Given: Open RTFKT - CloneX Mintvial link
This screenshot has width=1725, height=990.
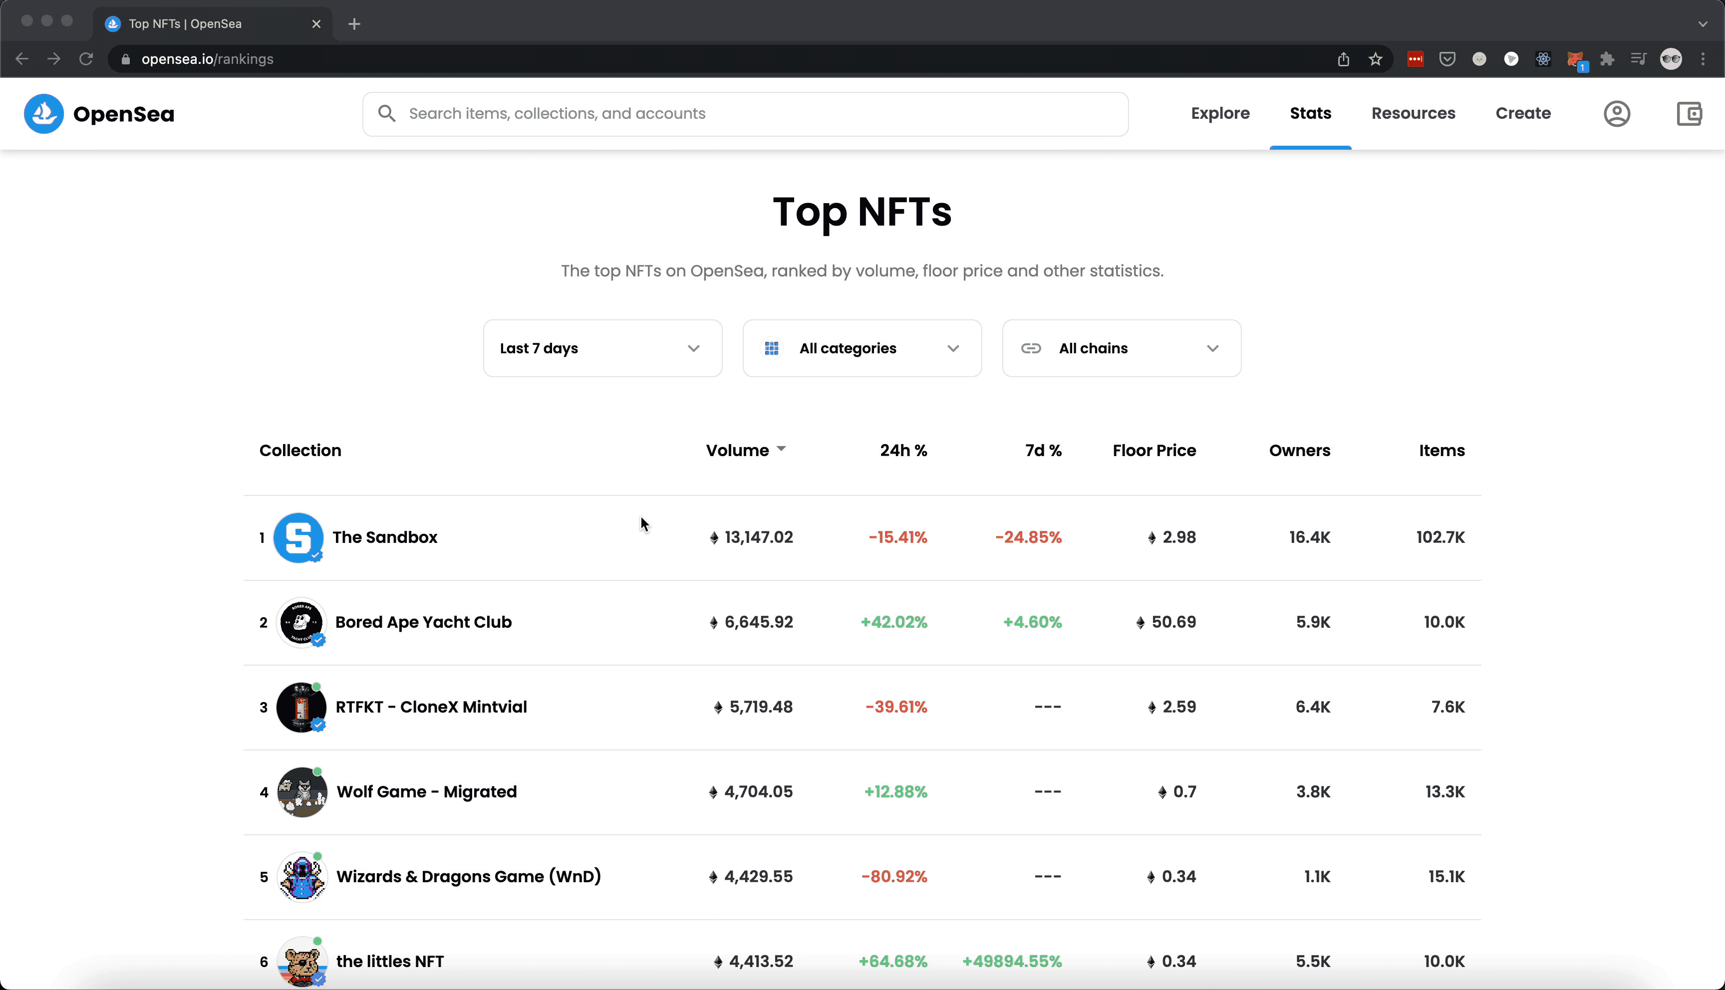Looking at the screenshot, I should 431,707.
